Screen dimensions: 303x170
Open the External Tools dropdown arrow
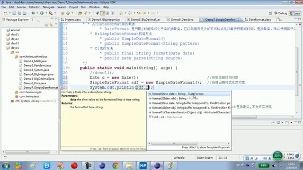(x=55, y=13)
